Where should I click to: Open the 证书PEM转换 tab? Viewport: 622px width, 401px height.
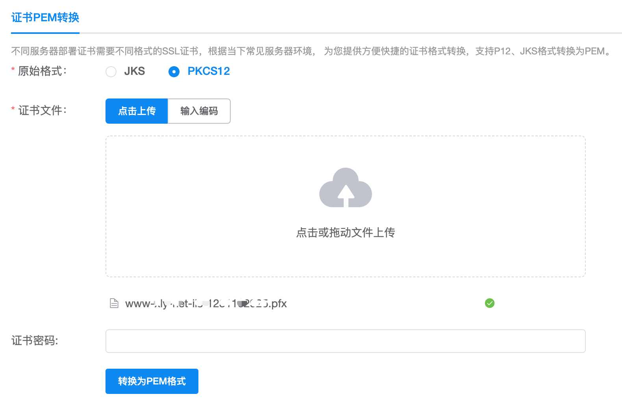point(45,18)
